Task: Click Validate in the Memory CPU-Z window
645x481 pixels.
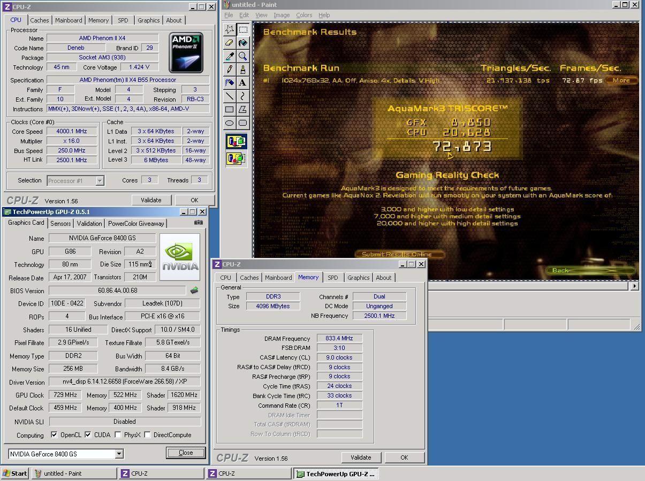Action: [361, 457]
